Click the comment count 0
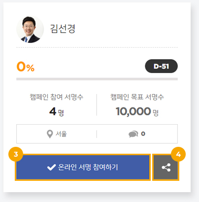The image size is (199, 202). point(143,134)
